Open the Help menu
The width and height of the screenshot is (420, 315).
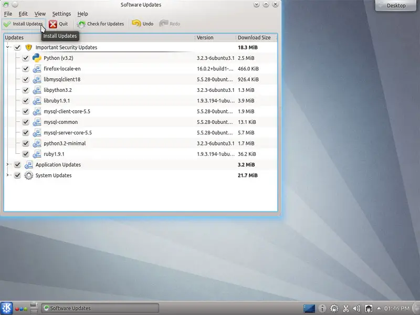pos(82,14)
